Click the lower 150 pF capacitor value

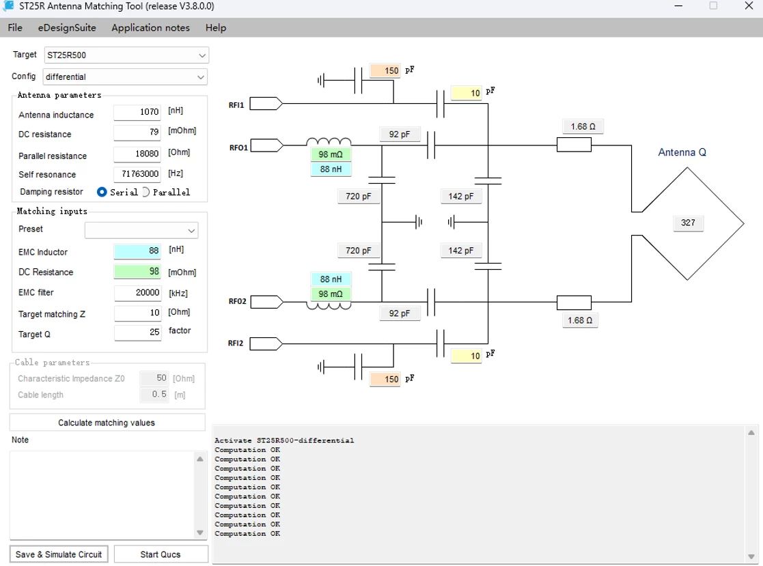385,380
